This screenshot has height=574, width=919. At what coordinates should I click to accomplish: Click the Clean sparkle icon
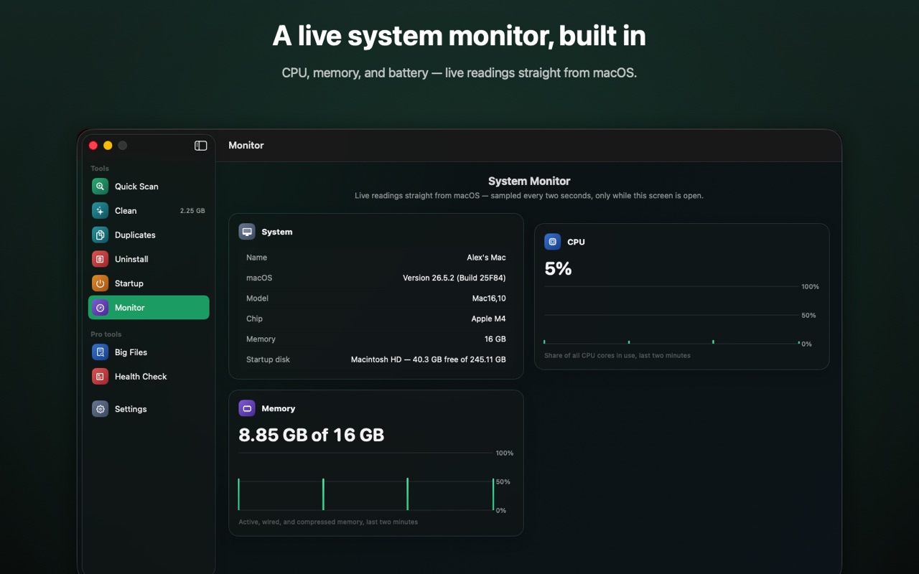click(100, 211)
